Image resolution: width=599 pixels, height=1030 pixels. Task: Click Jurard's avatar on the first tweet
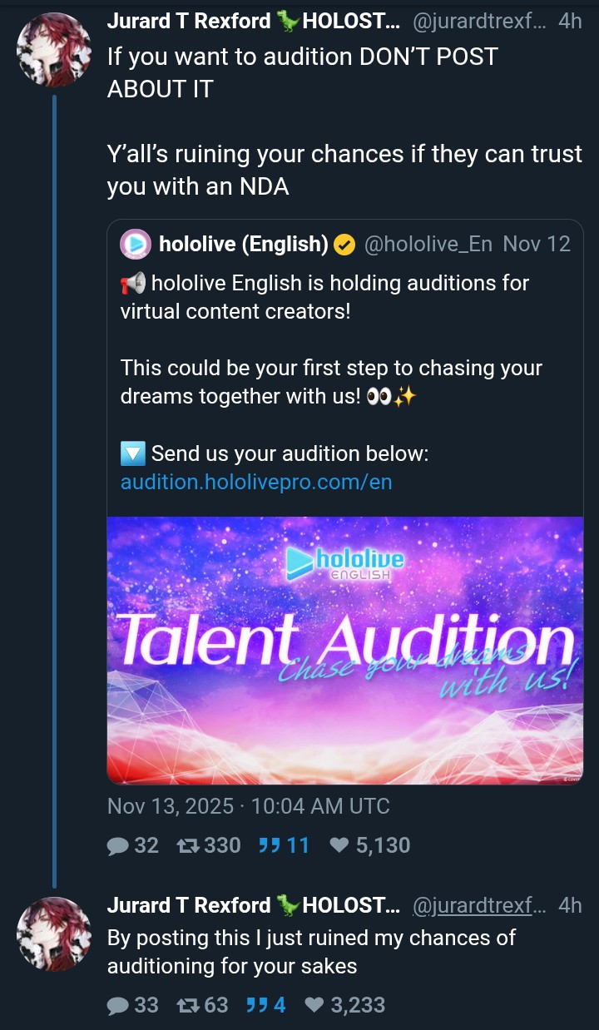click(53, 51)
